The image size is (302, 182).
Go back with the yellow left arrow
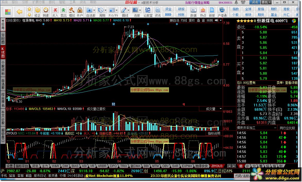[x=19, y=12]
